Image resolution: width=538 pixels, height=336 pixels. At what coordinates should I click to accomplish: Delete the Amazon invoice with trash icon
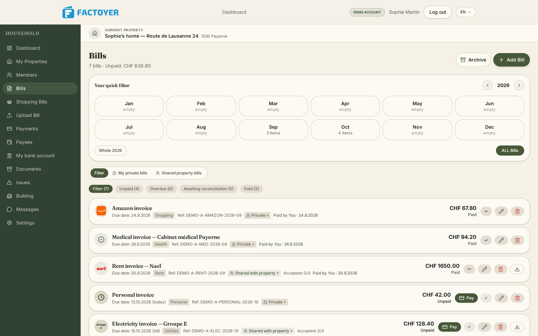click(517, 211)
